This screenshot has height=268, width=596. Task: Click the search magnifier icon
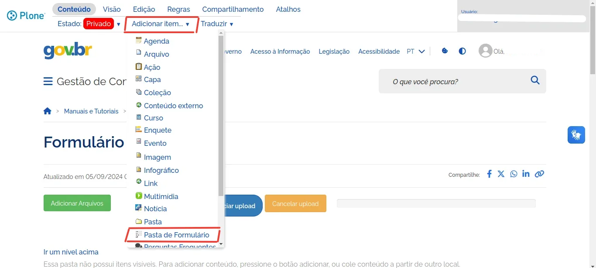535,80
